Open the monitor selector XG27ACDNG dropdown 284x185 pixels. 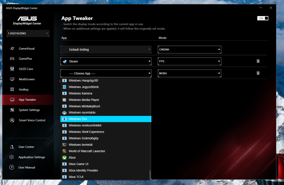point(28,34)
